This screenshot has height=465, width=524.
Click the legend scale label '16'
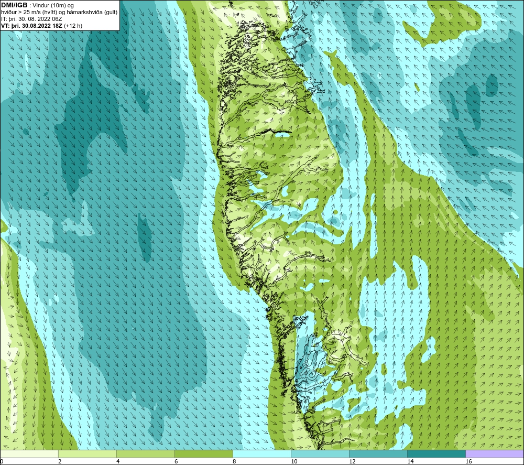coord(468,461)
